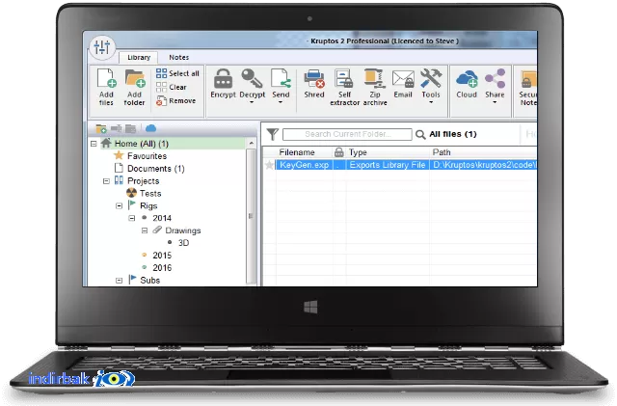Image resolution: width=617 pixels, height=406 pixels.
Task: Sort by the Filename column header
Action: [x=297, y=152]
